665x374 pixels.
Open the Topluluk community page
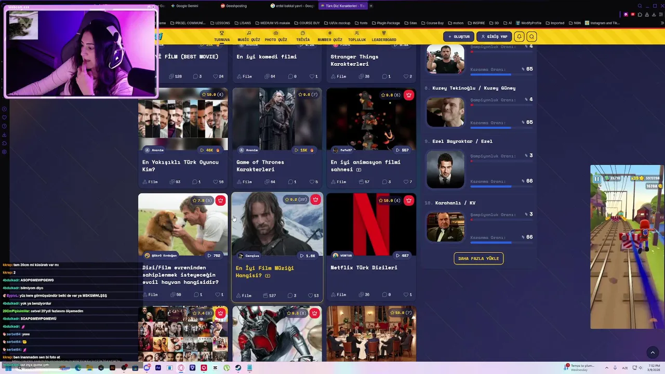[x=357, y=36]
